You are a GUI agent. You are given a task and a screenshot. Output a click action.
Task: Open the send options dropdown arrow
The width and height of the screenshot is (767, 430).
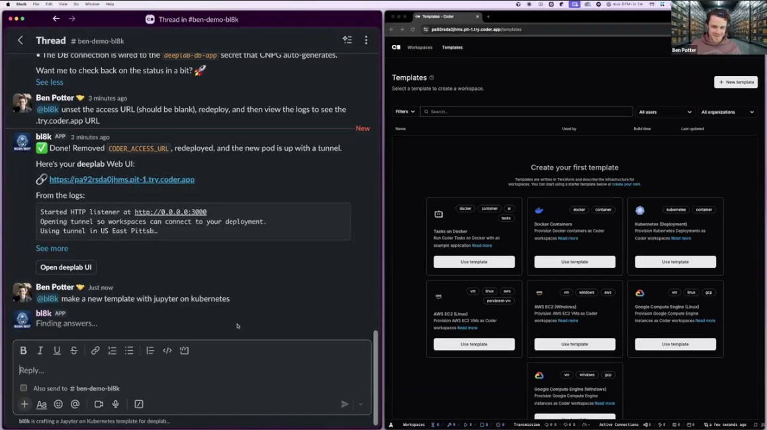tap(361, 405)
